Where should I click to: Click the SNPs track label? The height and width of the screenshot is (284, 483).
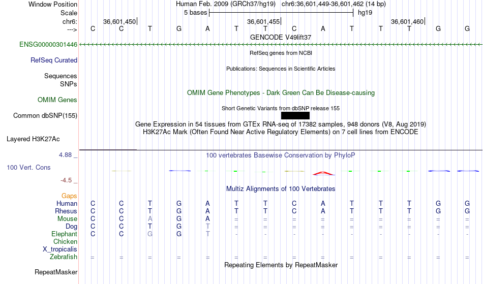[x=69, y=84]
